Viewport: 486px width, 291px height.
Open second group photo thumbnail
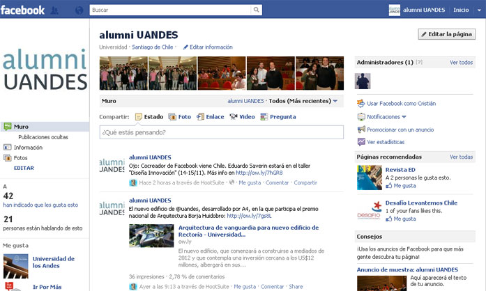click(x=172, y=73)
